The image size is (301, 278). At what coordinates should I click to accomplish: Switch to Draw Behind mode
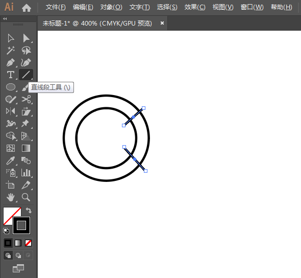[18, 256]
